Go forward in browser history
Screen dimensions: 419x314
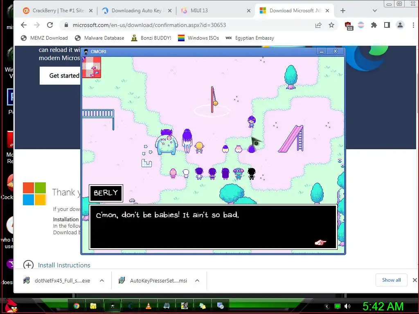point(37,25)
